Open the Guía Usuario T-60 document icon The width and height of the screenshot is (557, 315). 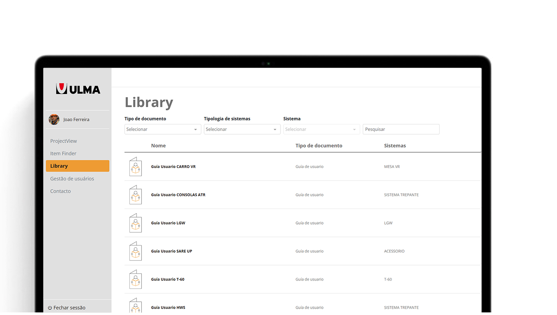pos(135,279)
